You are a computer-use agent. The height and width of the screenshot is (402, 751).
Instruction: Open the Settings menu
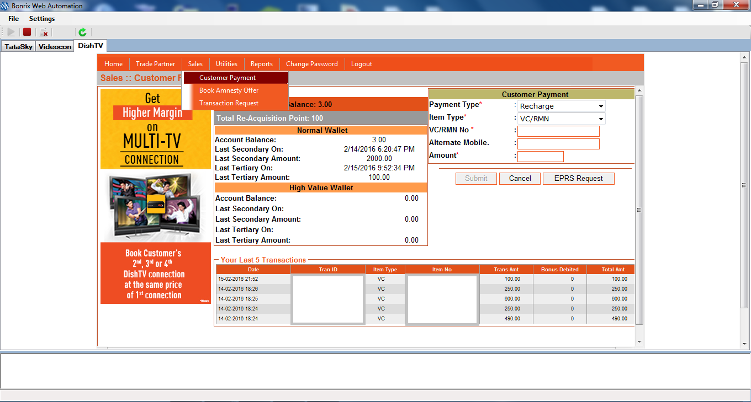(42, 19)
